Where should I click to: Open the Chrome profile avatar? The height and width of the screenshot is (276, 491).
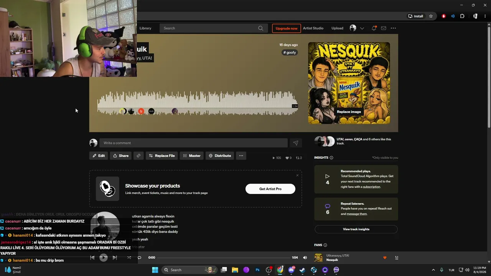(475, 16)
